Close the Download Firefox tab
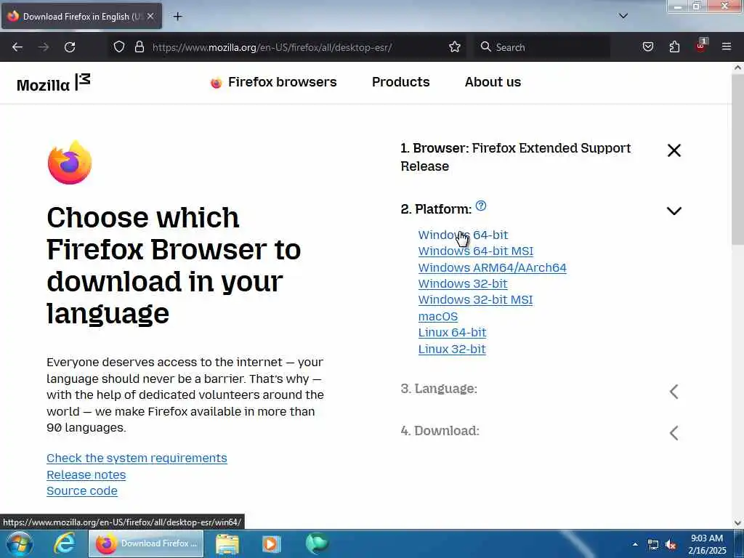This screenshot has width=744, height=558. tap(150, 17)
